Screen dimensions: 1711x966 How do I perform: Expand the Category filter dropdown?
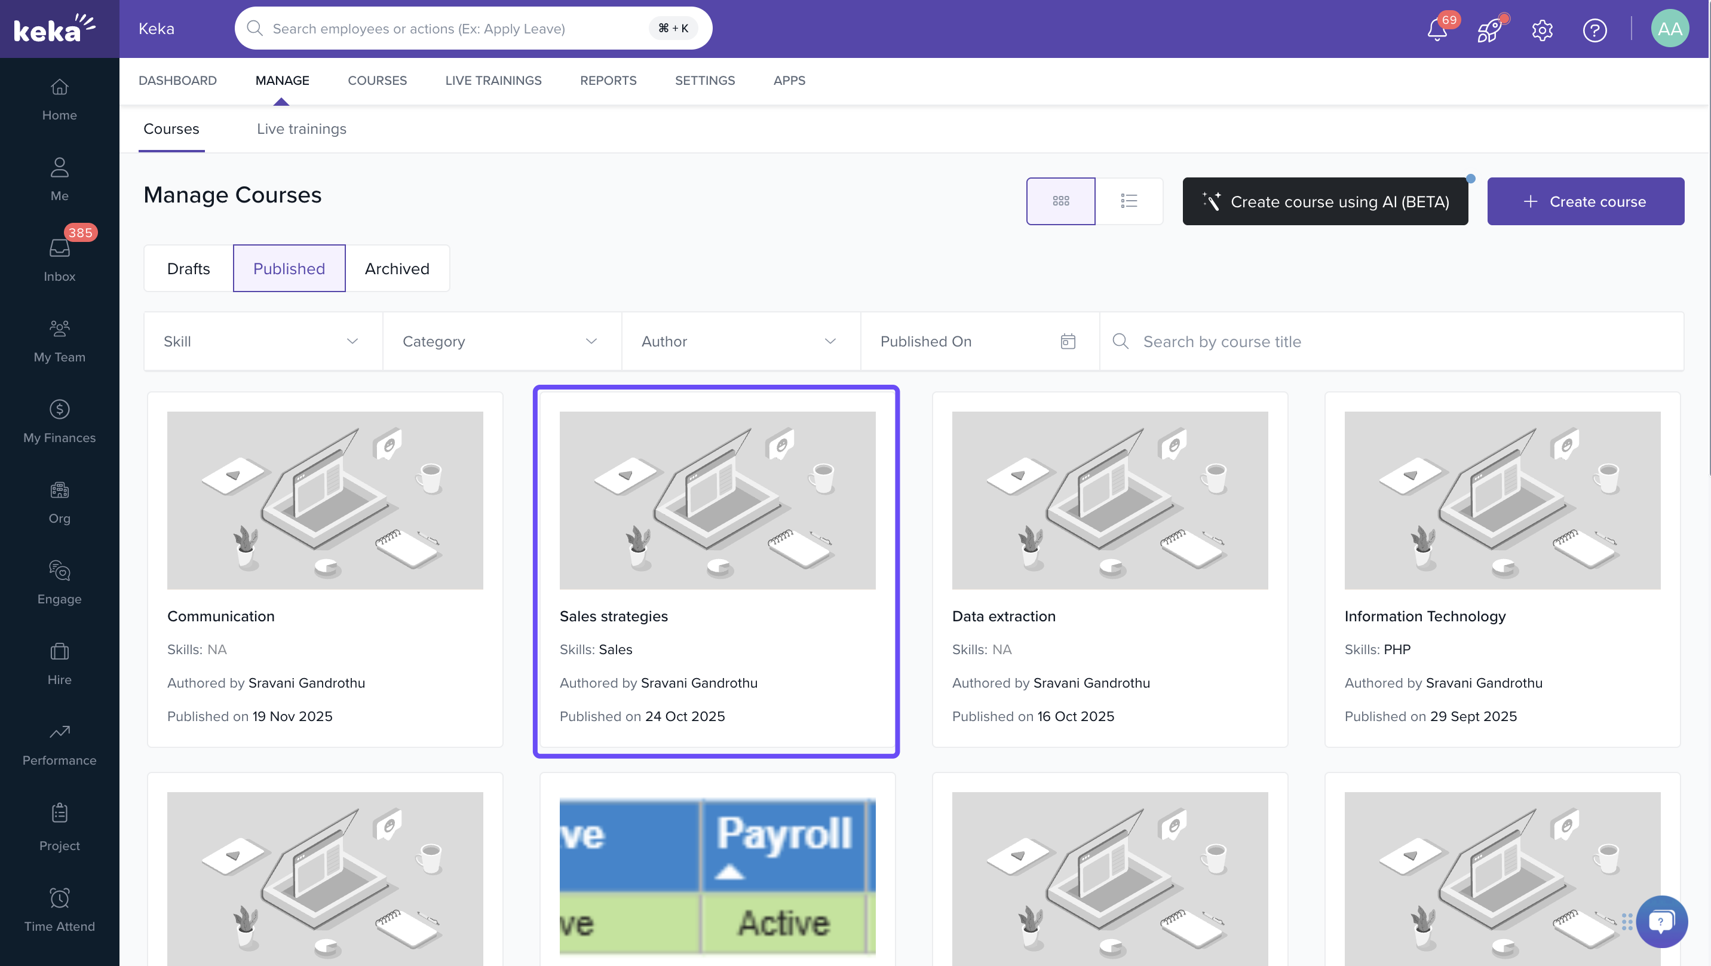501,342
